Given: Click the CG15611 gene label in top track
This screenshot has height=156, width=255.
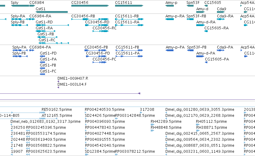Looking at the screenshot, I should [x=123, y=3].
